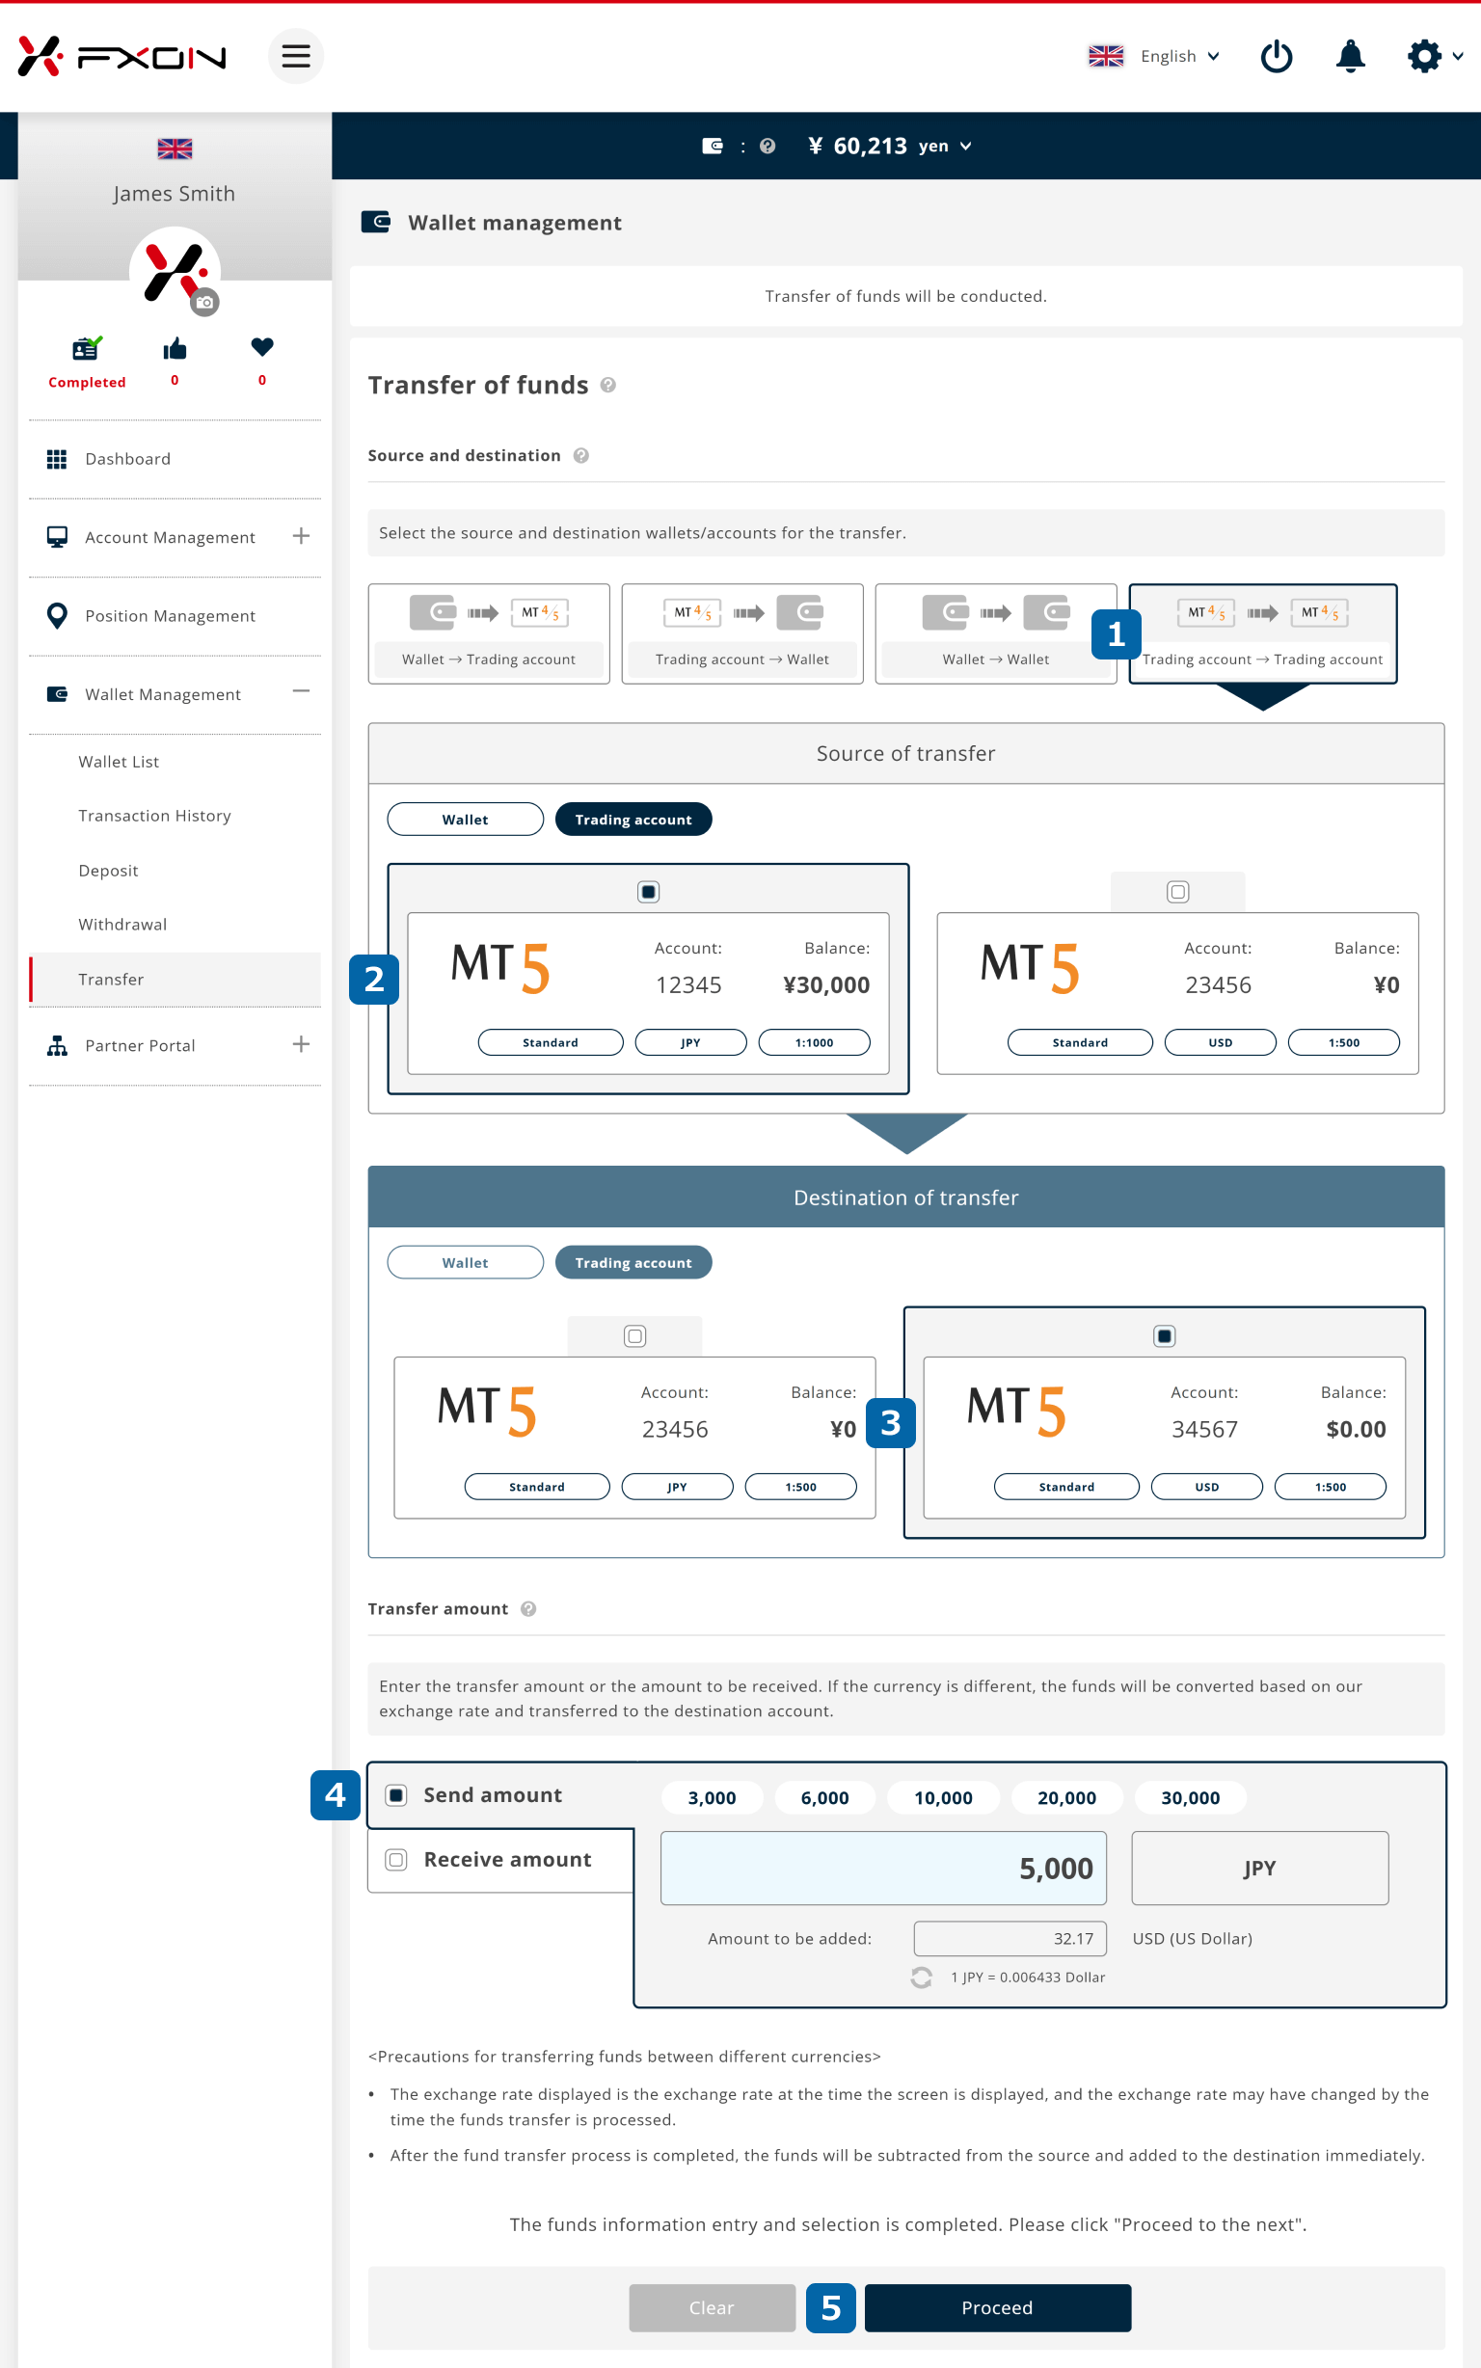Viewport: 1481px width, 2368px height.
Task: Open notifications bell icon
Action: [1350, 57]
